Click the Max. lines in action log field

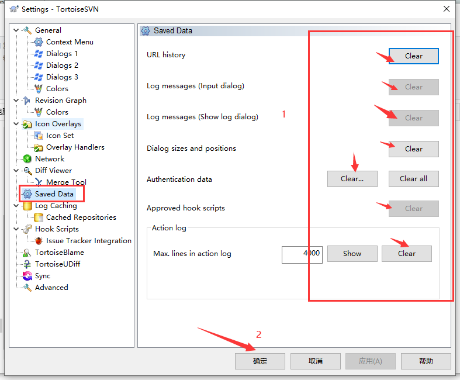(302, 254)
